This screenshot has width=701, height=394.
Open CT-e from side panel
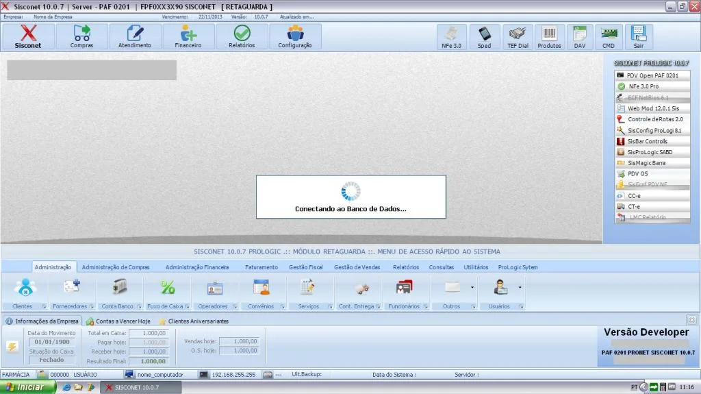(x=652, y=207)
